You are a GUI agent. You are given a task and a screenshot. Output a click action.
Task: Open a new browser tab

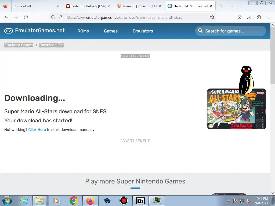[221, 6]
